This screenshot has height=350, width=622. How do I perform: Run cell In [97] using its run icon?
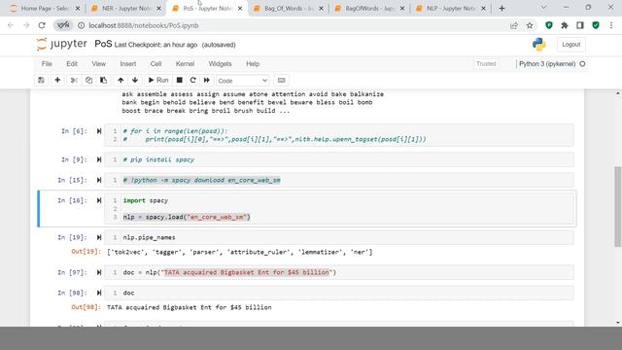[99, 272]
